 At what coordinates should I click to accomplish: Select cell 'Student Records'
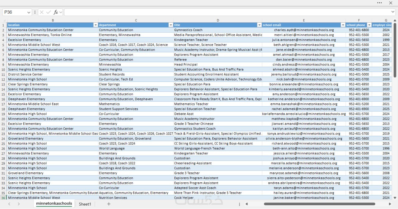(x=136, y=74)
